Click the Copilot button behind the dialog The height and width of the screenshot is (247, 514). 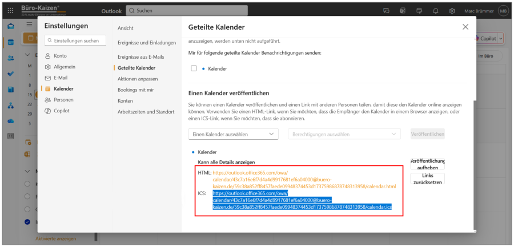[x=487, y=39]
